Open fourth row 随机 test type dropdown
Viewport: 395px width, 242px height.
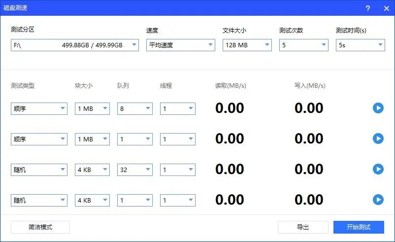coord(39,201)
